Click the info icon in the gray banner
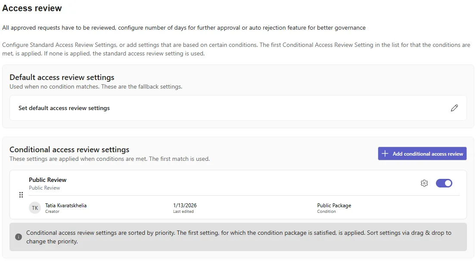Image resolution: width=476 pixels, height=261 pixels. 19,237
